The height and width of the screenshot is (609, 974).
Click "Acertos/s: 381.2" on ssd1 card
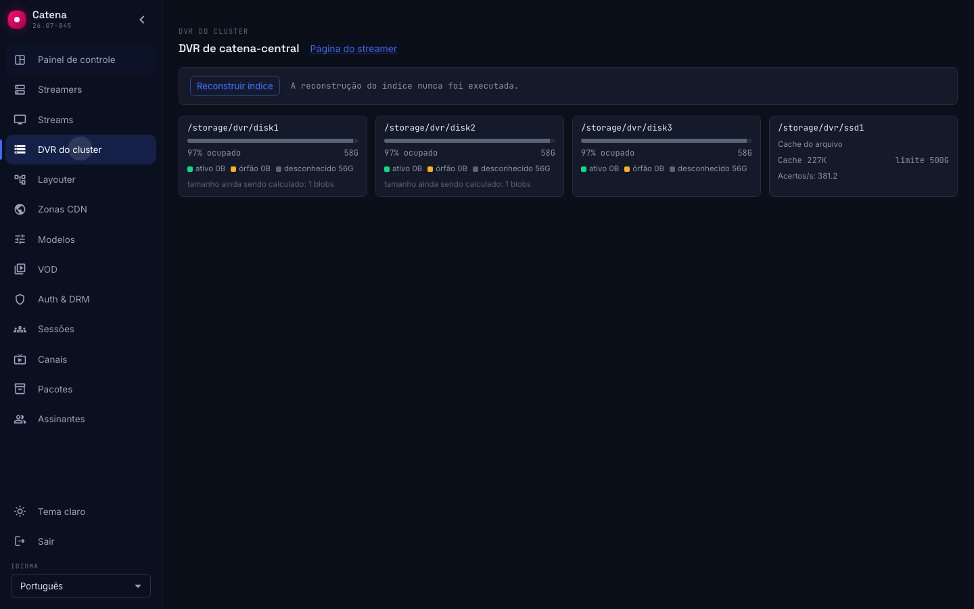pyautogui.click(x=808, y=176)
